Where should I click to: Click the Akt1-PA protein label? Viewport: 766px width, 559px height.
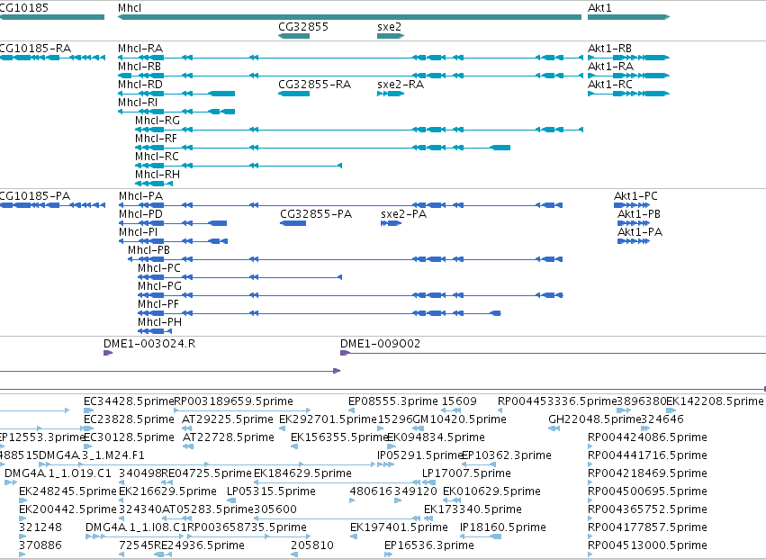(640, 232)
